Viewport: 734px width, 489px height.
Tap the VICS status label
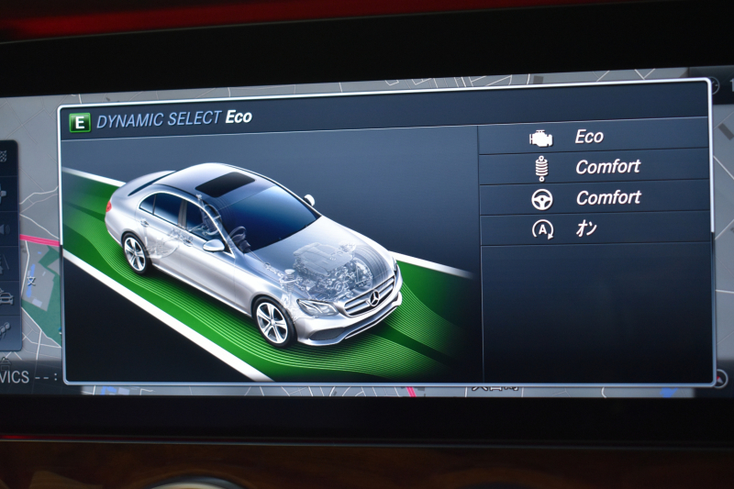[x=17, y=376]
